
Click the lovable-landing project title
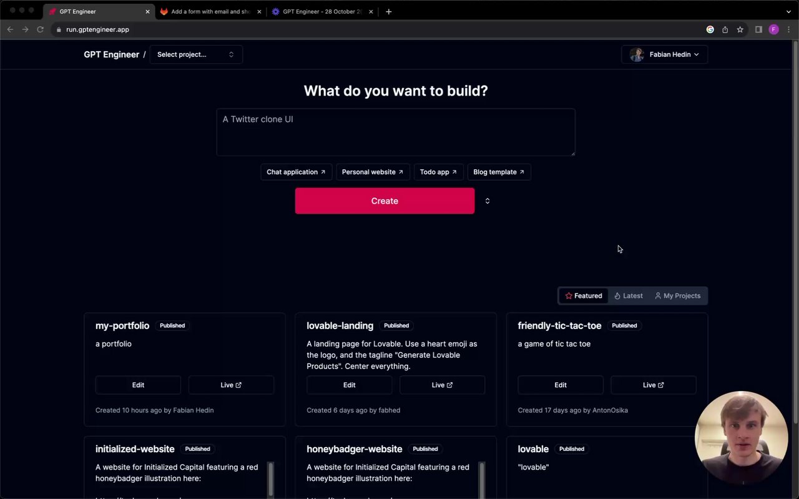[x=340, y=325]
